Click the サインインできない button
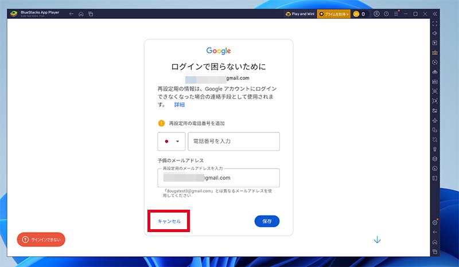459x267 pixels. click(41, 239)
